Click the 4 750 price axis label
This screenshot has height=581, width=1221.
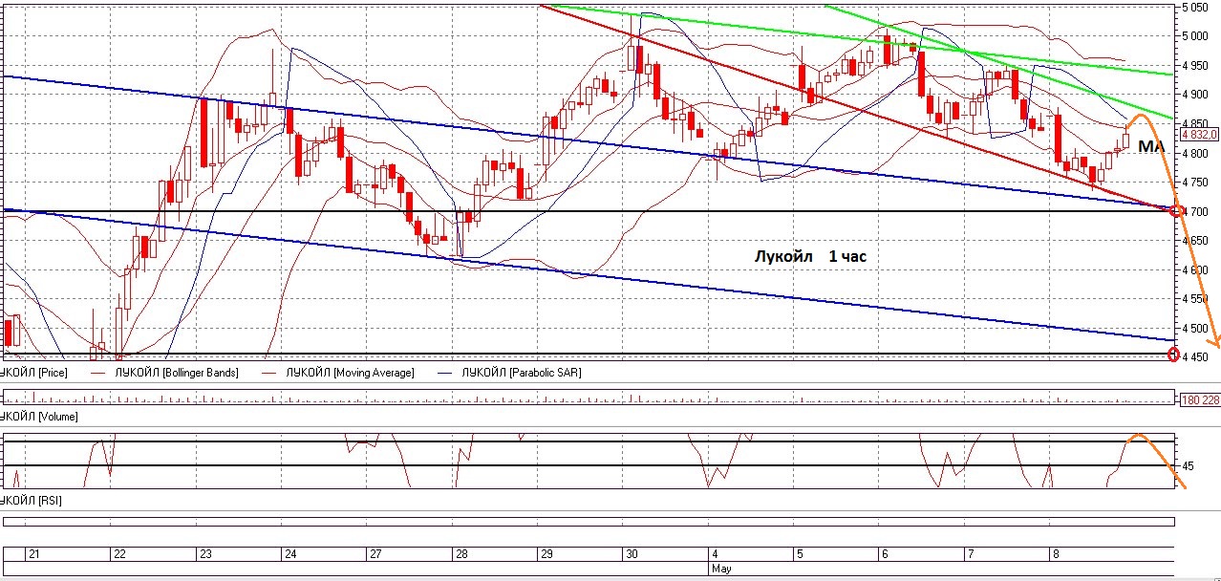(x=1197, y=183)
